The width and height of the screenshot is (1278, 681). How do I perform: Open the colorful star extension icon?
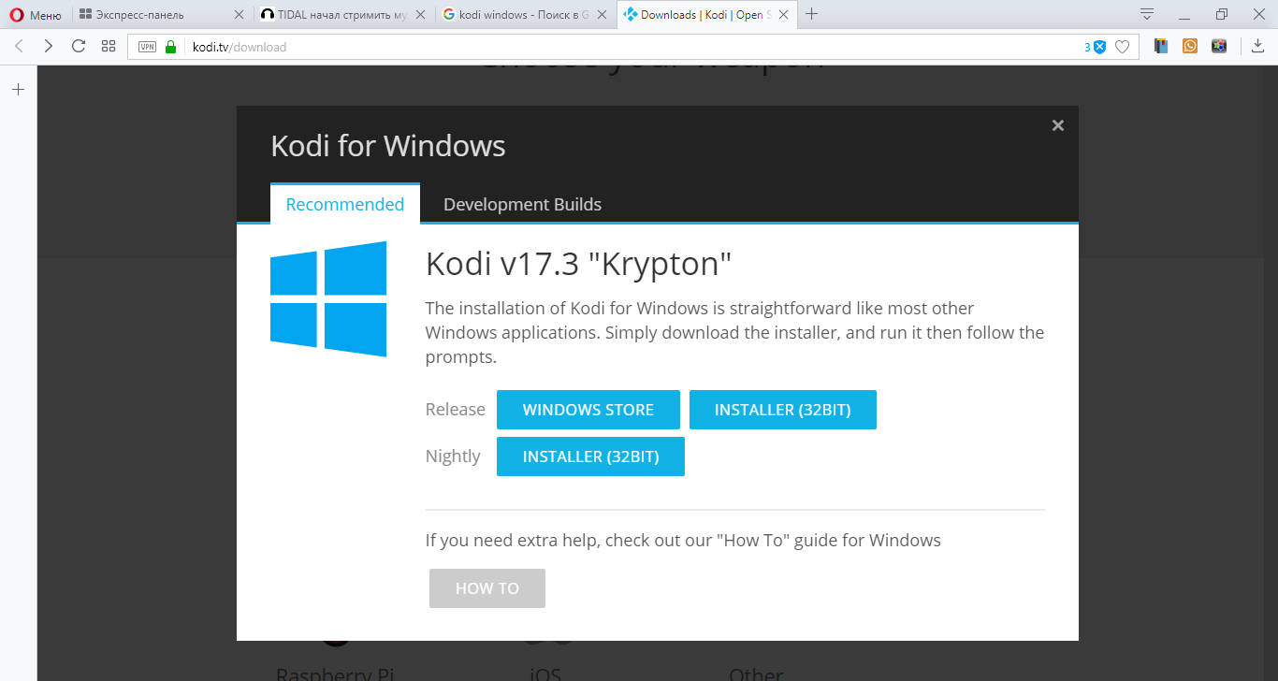tap(1219, 46)
